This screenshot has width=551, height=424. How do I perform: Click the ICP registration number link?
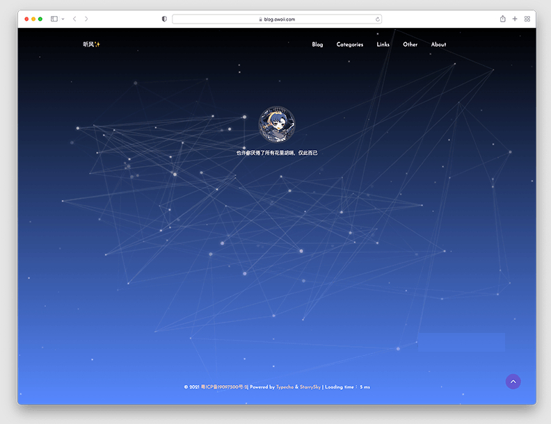click(x=224, y=386)
